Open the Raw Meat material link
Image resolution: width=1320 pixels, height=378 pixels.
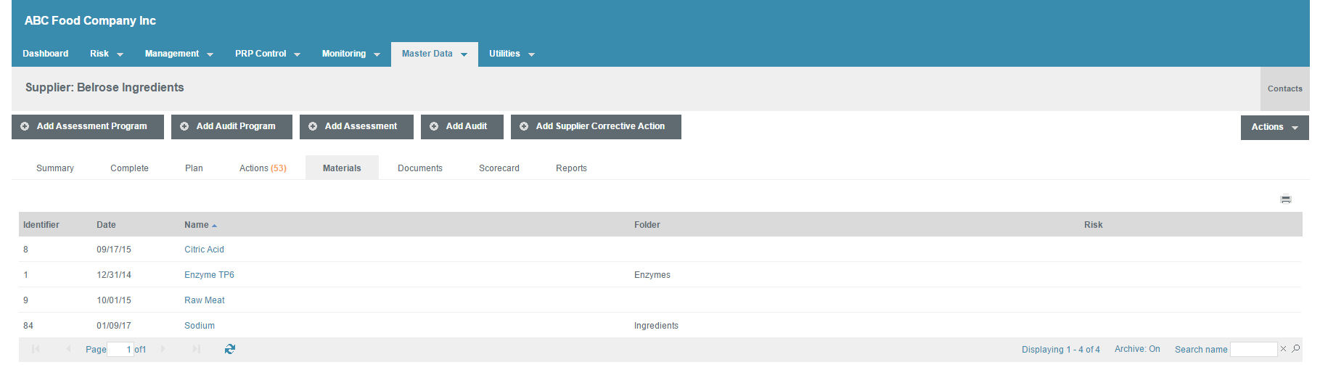204,300
